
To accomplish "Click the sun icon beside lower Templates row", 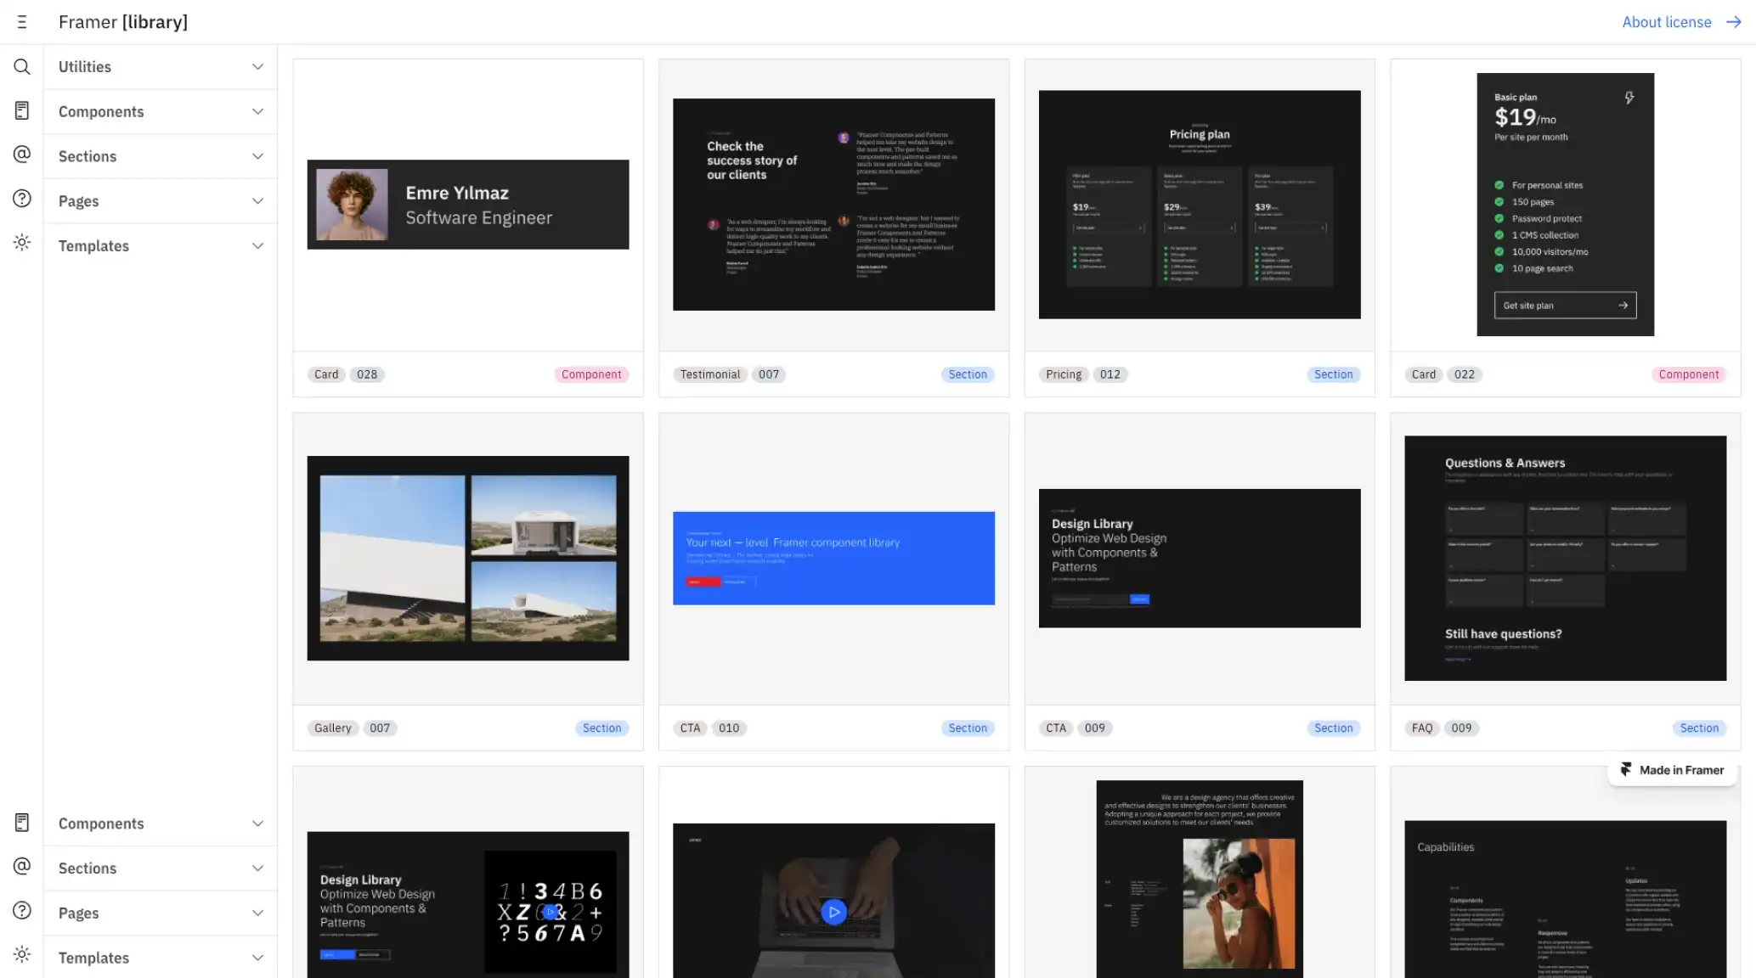I will (x=22, y=955).
